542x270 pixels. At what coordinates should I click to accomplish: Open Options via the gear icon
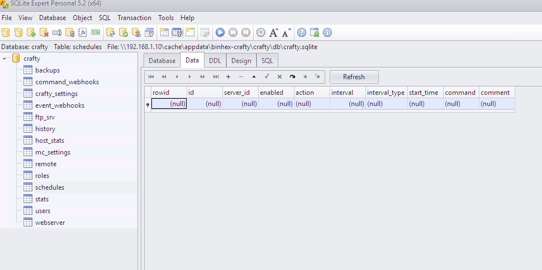(260, 32)
